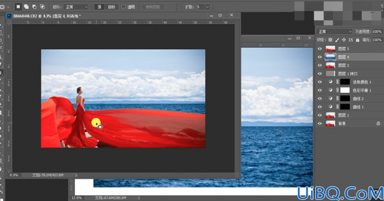The width and height of the screenshot is (384, 201).
Task: Hide the 图层 1 layer eye icon
Action: [320, 115]
